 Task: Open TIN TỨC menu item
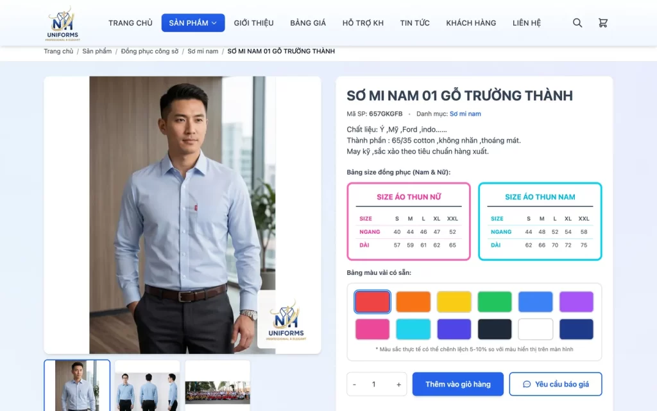415,23
